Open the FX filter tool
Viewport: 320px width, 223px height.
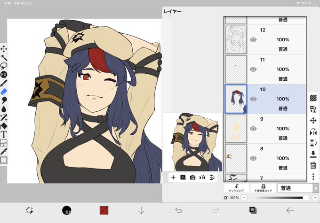pyautogui.click(x=4, y=74)
